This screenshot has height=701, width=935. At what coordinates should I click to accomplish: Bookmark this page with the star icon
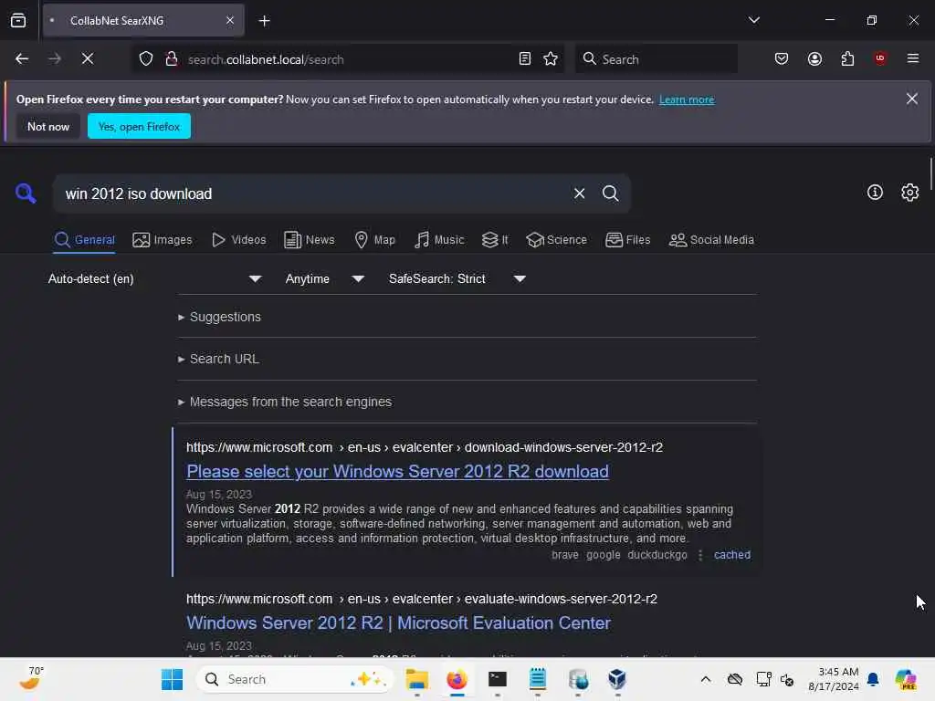click(551, 59)
